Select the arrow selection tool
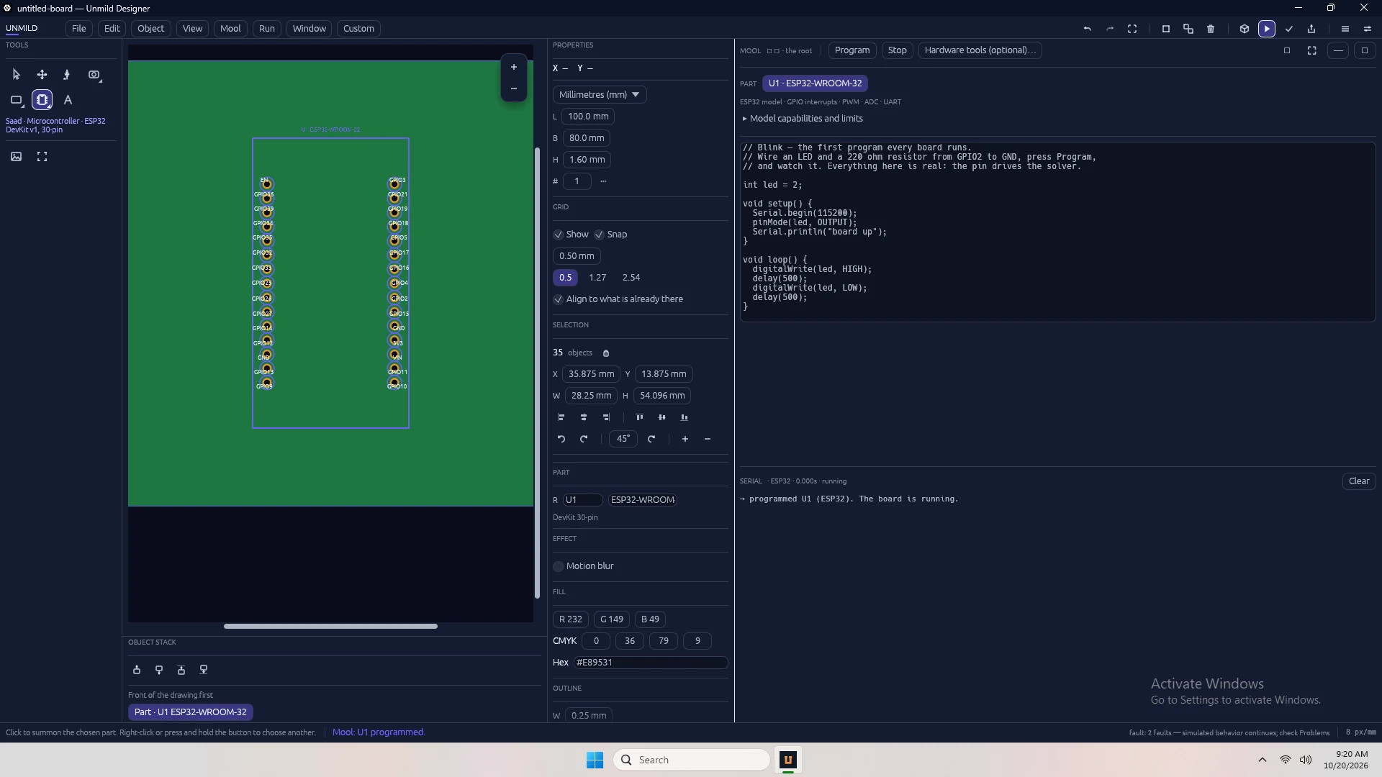This screenshot has height=777, width=1382. (17, 75)
